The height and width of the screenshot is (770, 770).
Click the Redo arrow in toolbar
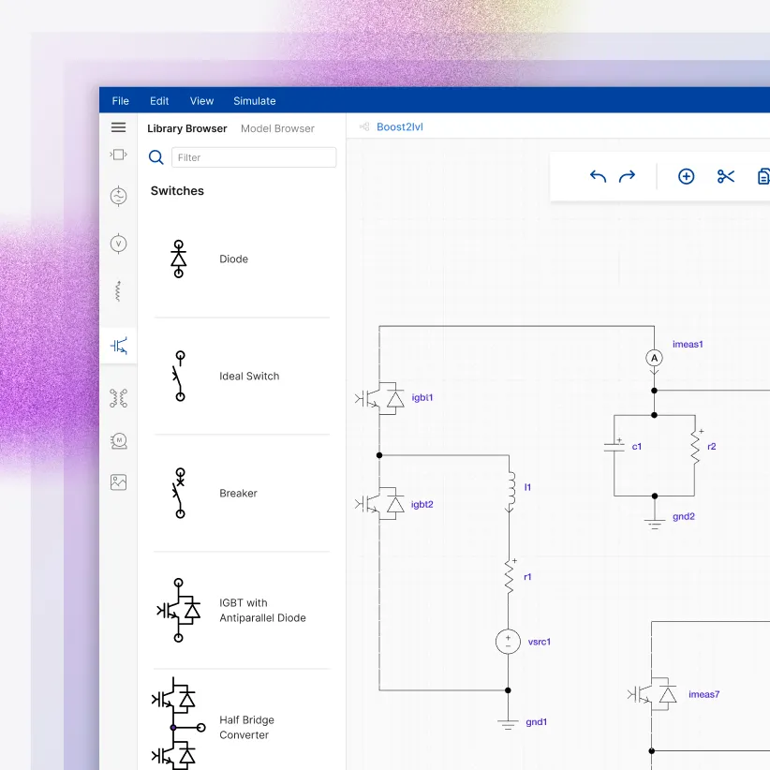coord(627,176)
